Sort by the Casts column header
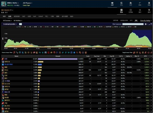153x113 pixels. pos(88,56)
